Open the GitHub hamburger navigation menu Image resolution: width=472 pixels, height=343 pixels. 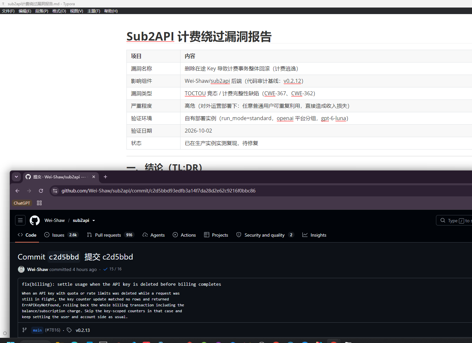20,220
